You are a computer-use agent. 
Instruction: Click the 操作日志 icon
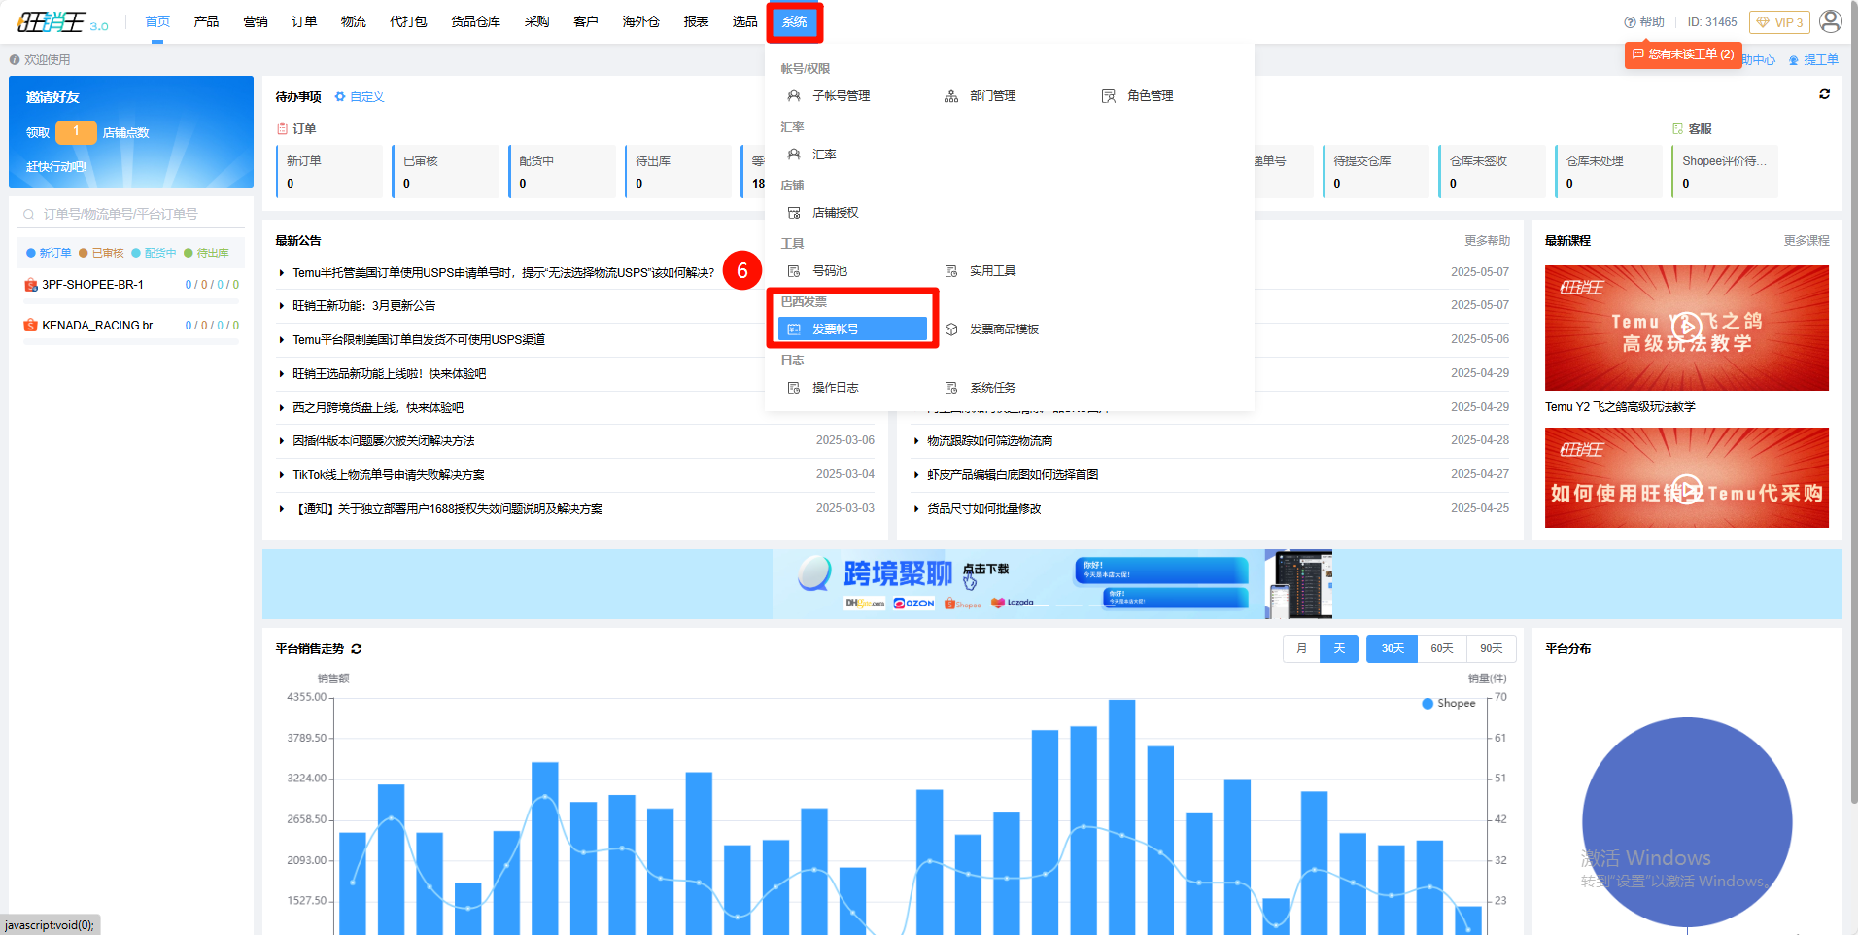pyautogui.click(x=794, y=388)
